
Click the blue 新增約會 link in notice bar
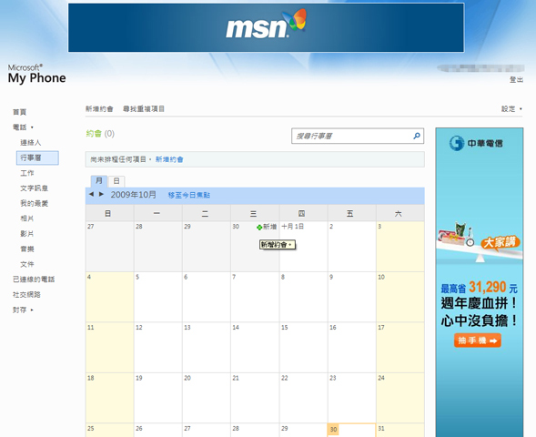[x=169, y=159]
